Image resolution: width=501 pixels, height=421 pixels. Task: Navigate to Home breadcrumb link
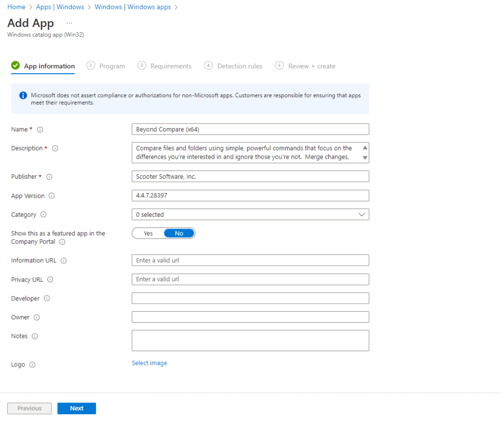[x=16, y=7]
